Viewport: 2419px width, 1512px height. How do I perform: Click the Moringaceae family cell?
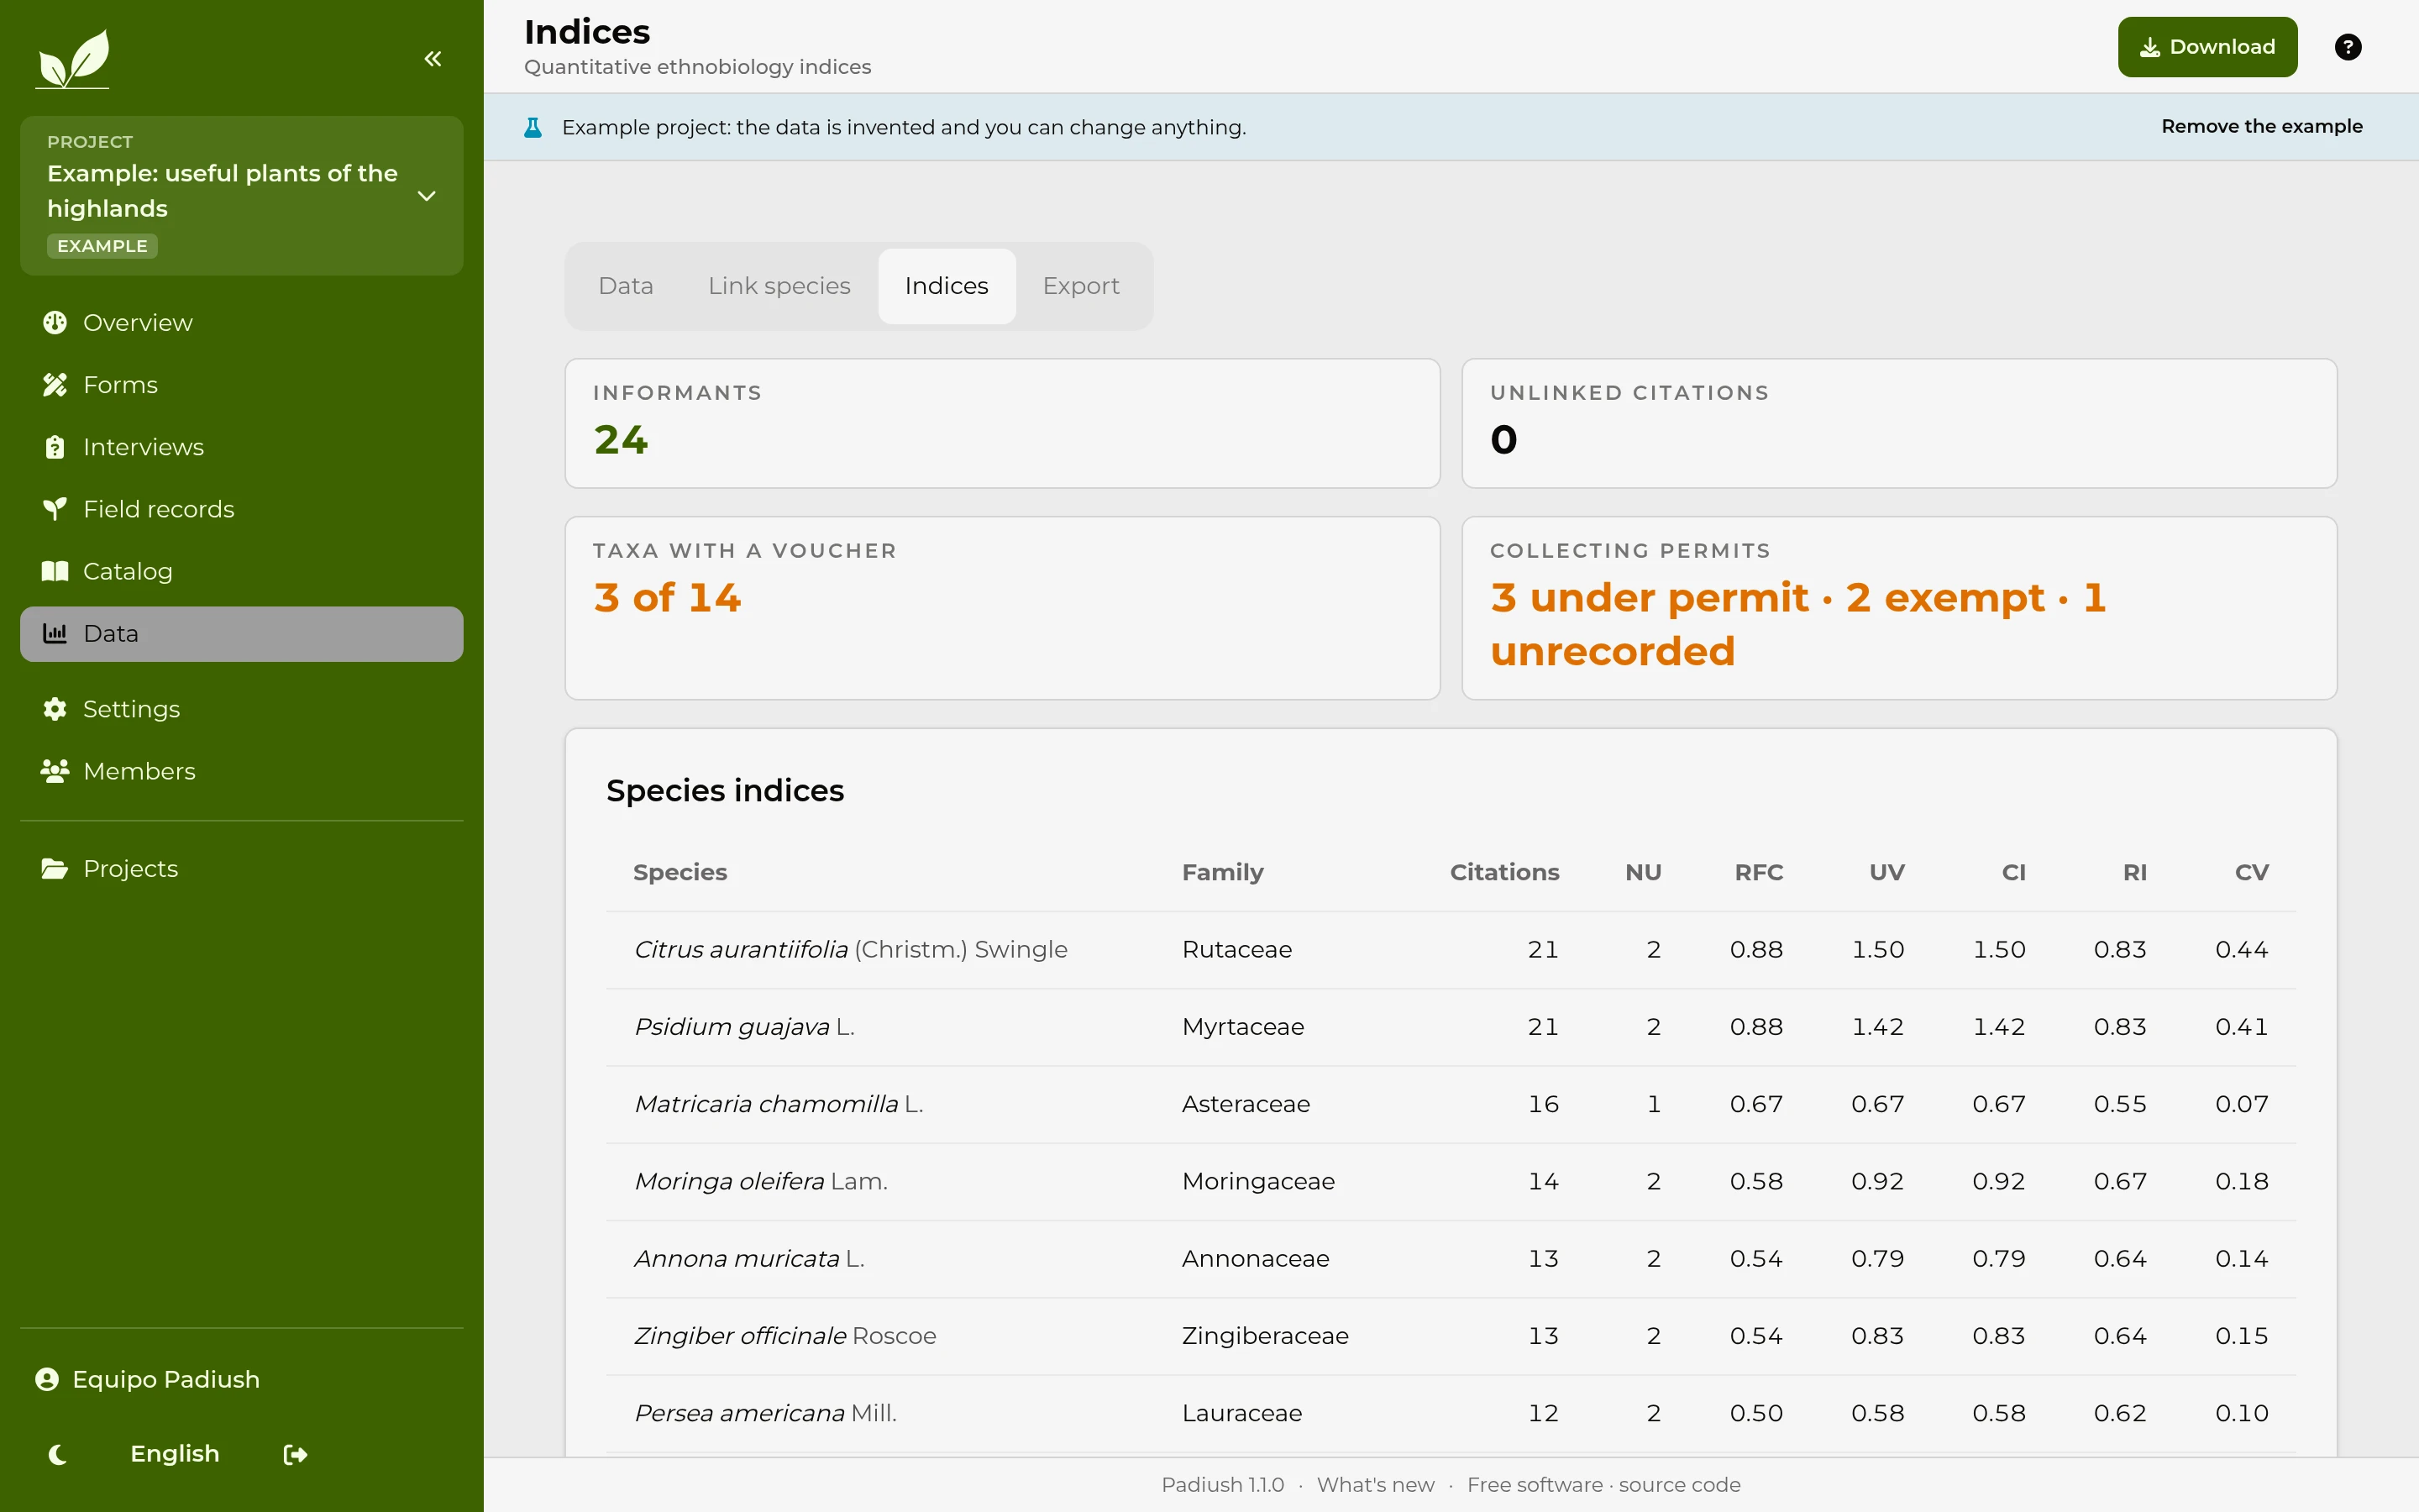coord(1257,1181)
